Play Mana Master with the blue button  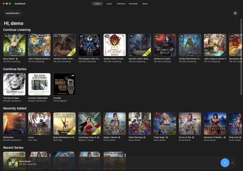pos(225,163)
